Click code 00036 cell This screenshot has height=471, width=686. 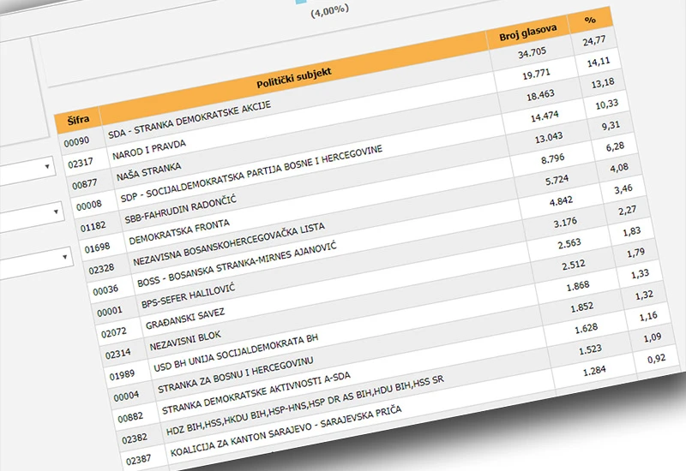[x=105, y=289]
